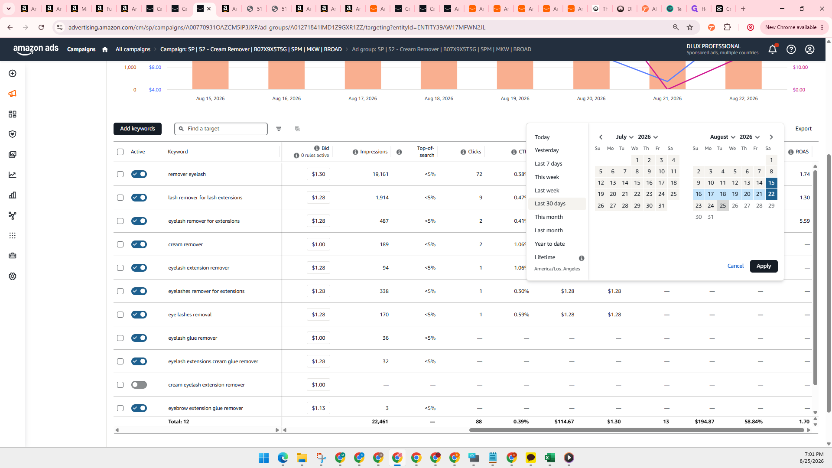
Task: Open the account profile icon in Amazon Ads header
Action: [810, 49]
